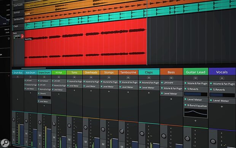The width and height of the screenshot is (236, 148).
Task: Click the round icon under Bass mixer header
Action: tap(171, 78)
